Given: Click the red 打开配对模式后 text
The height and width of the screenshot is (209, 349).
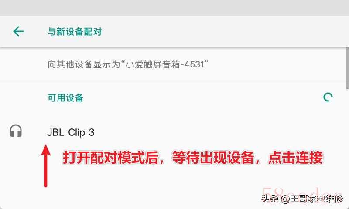Looking at the screenshot, I should (111, 158).
